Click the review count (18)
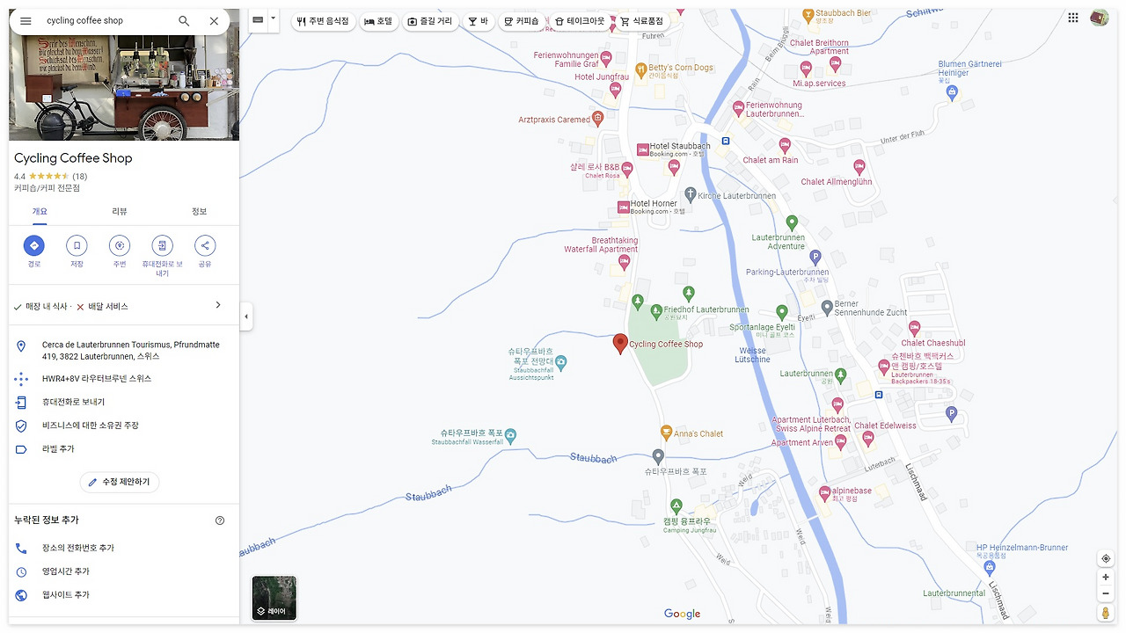Screen dimensions: 1126x633 (80, 177)
